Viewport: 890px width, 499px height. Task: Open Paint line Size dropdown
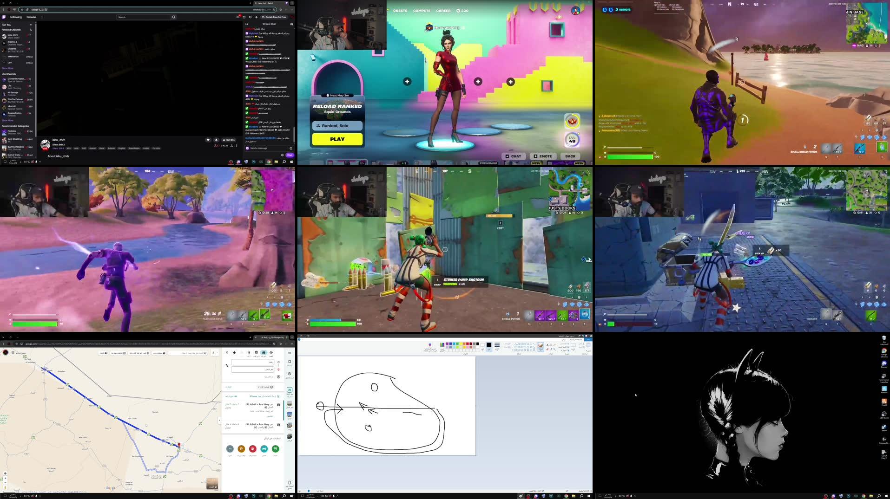(x=497, y=347)
